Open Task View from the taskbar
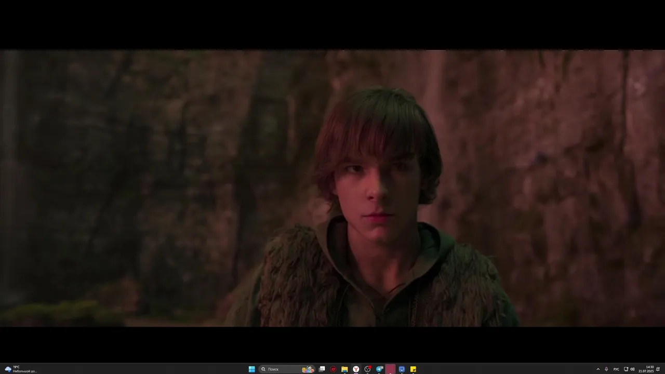 pyautogui.click(x=322, y=369)
